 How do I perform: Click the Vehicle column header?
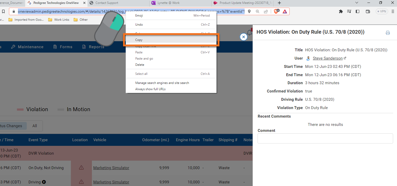coord(100,140)
